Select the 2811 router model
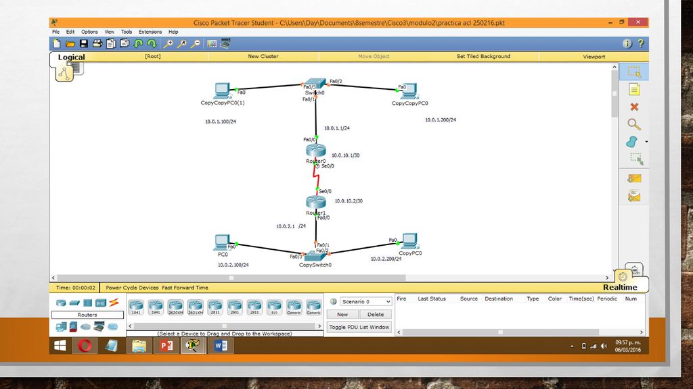 click(215, 307)
